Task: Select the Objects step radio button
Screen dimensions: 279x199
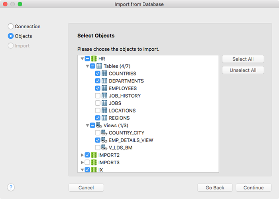Action: pyautogui.click(x=11, y=36)
